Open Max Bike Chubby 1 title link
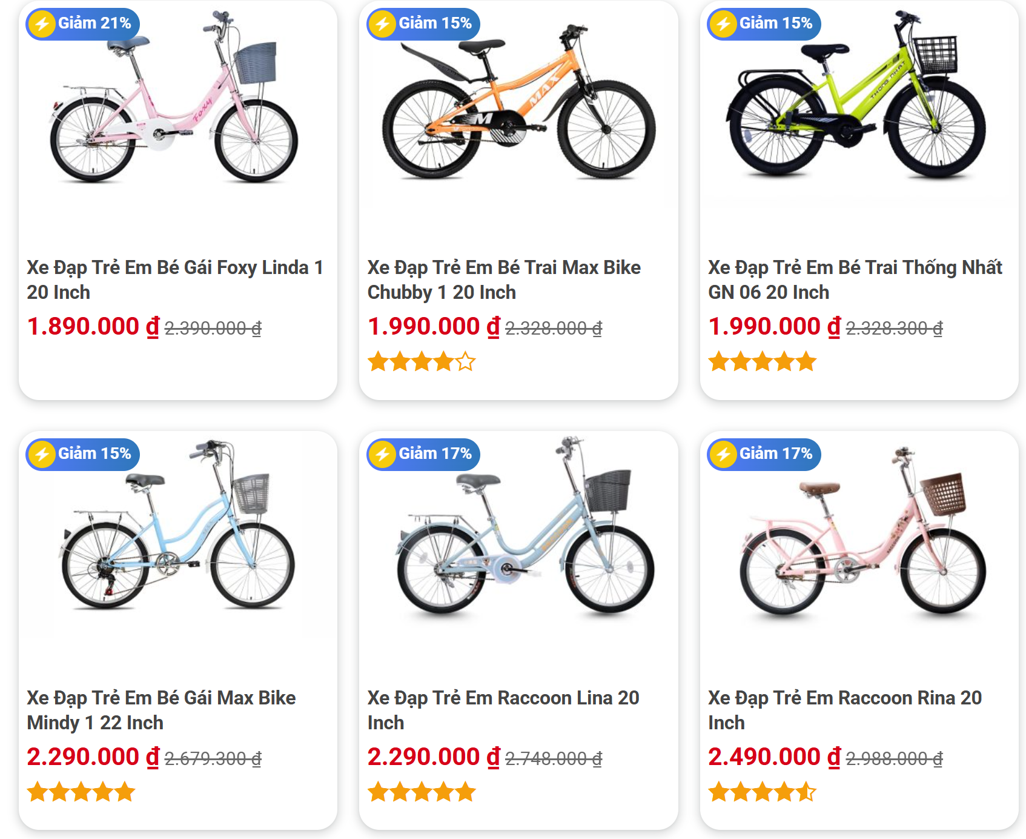This screenshot has width=1026, height=839. pos(504,279)
